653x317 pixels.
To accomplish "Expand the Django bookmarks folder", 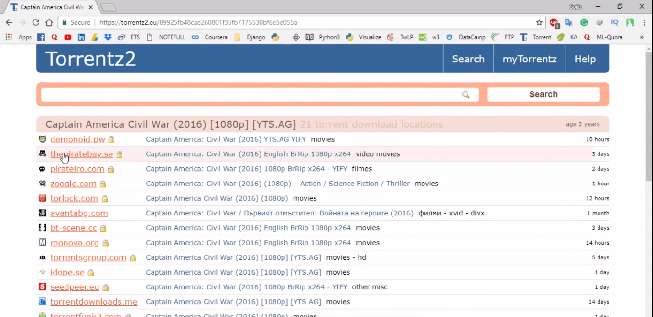I will pyautogui.click(x=249, y=37).
